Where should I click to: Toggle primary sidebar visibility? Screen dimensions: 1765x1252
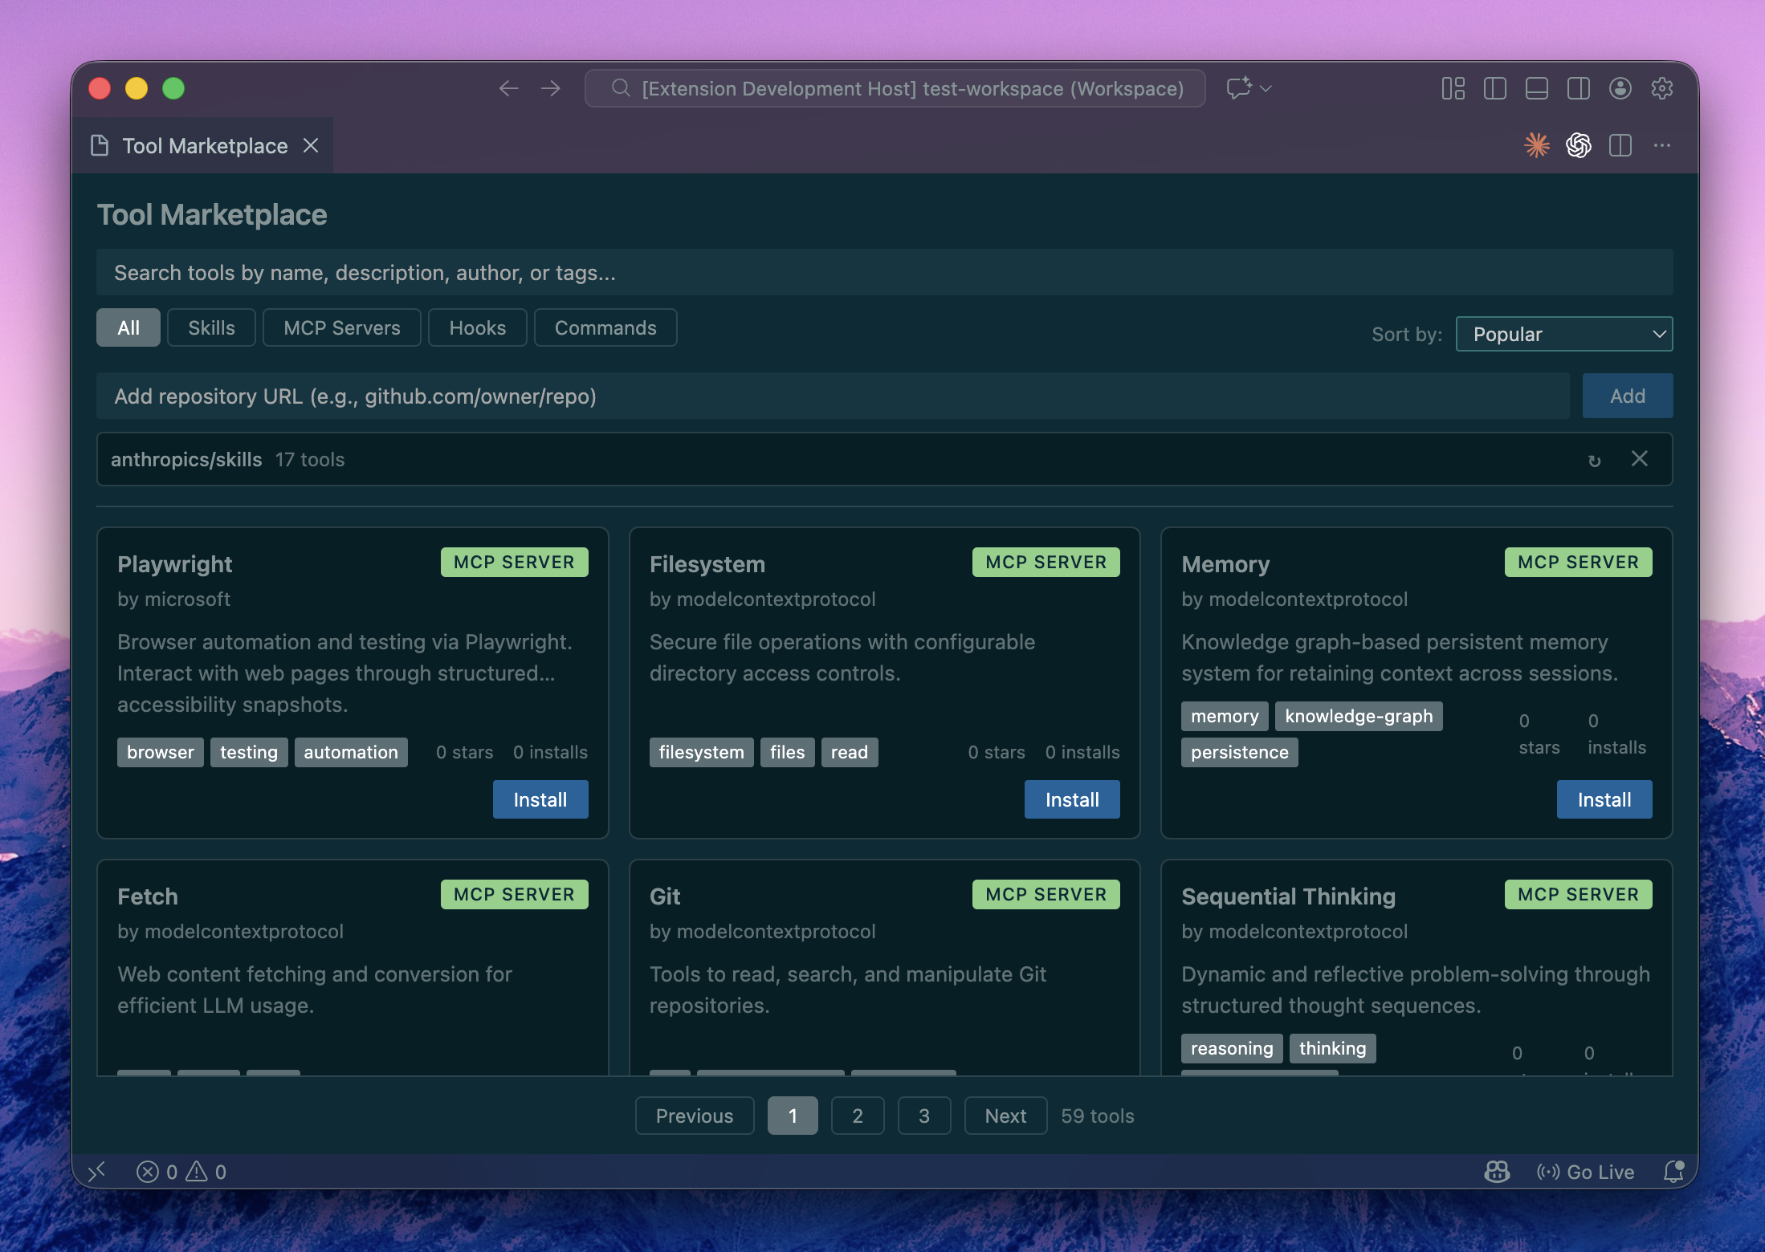pyautogui.click(x=1494, y=88)
